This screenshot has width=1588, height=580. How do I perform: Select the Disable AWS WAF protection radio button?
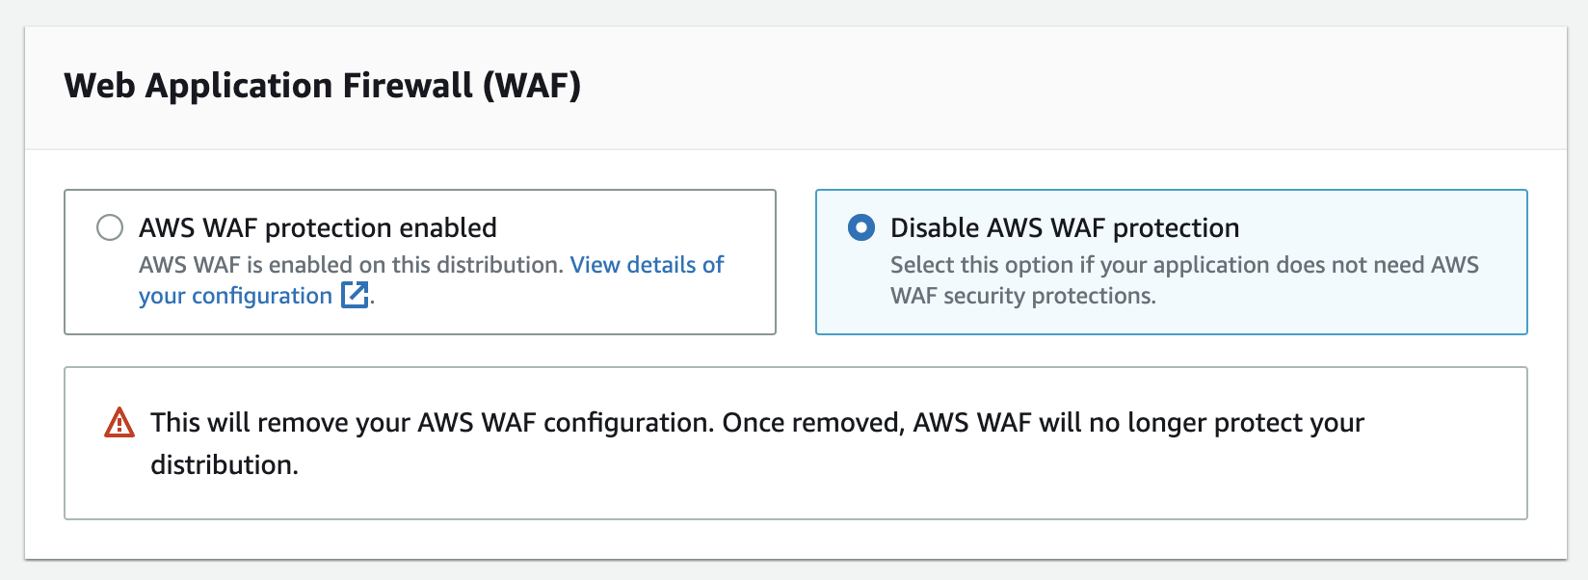pos(861,227)
